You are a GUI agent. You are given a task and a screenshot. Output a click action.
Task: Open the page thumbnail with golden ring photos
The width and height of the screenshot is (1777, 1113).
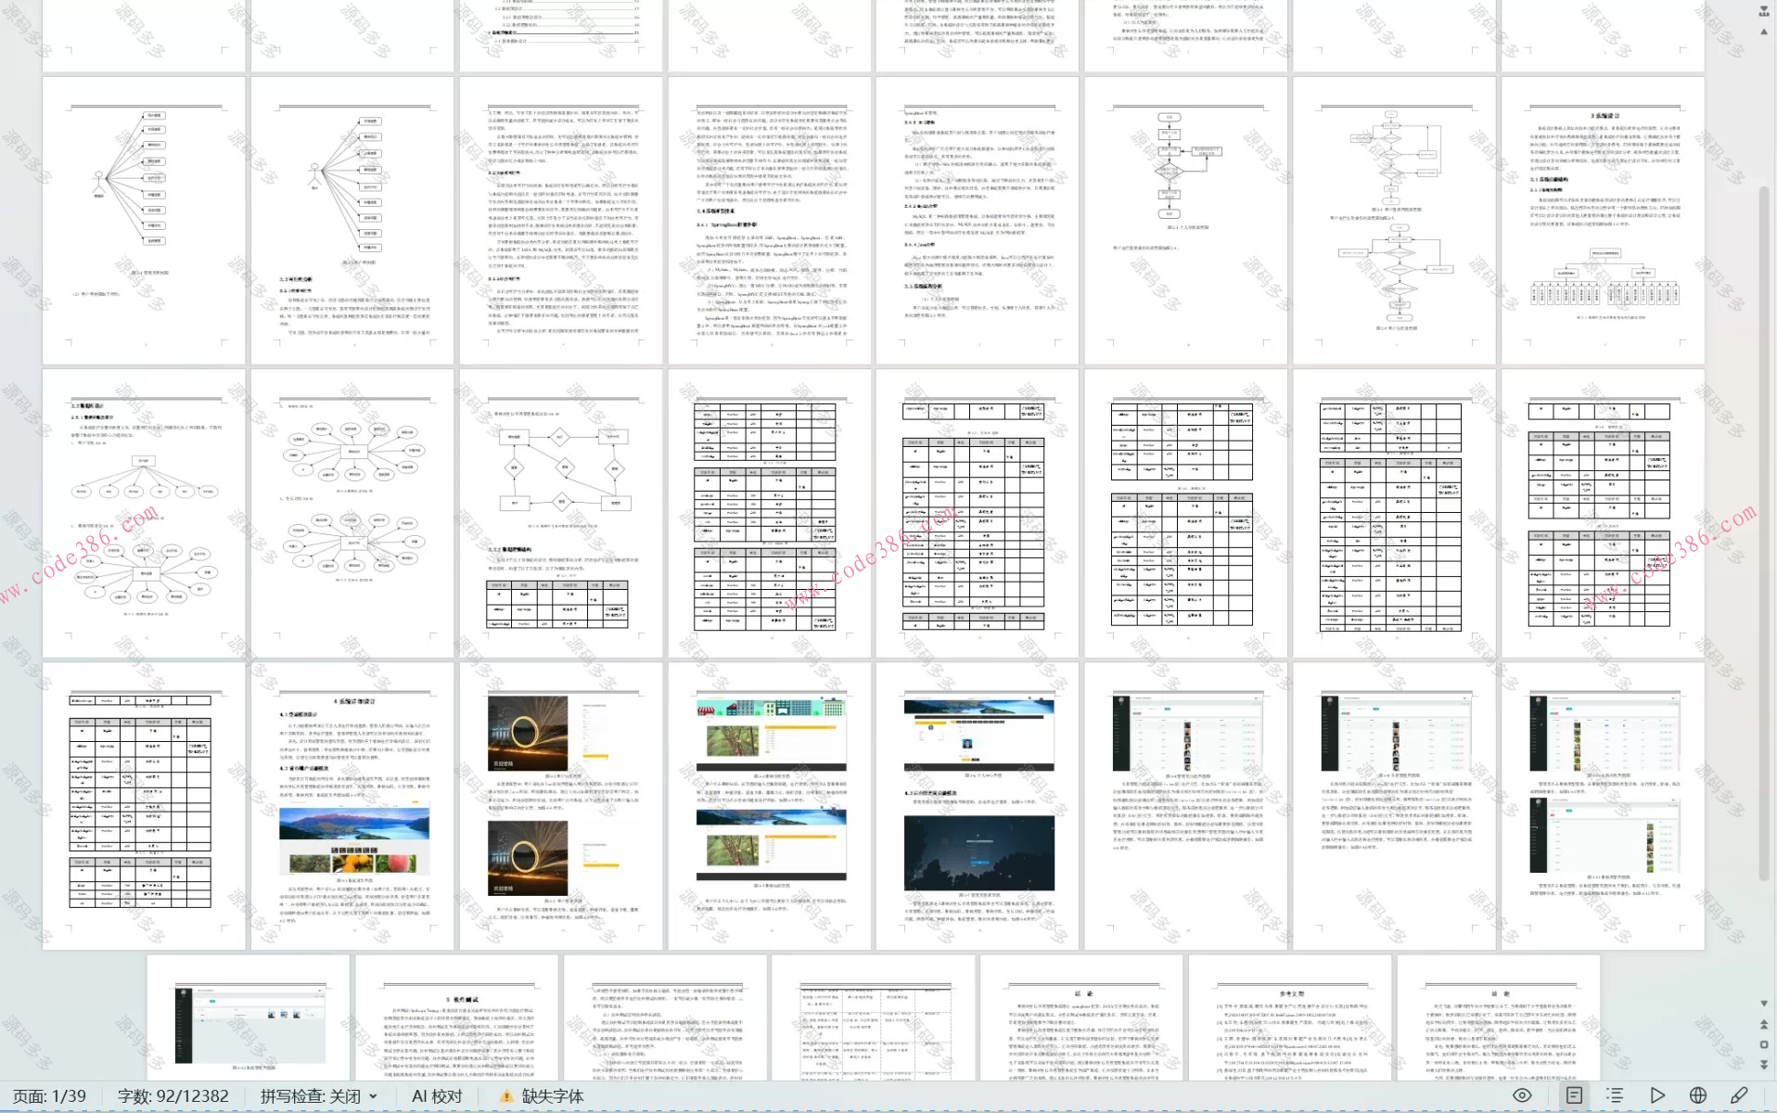pos(561,805)
